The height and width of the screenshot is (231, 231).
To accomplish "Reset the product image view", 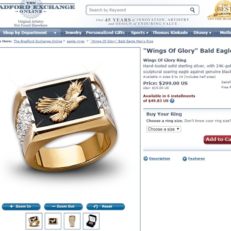I will (x=106, y=207).
